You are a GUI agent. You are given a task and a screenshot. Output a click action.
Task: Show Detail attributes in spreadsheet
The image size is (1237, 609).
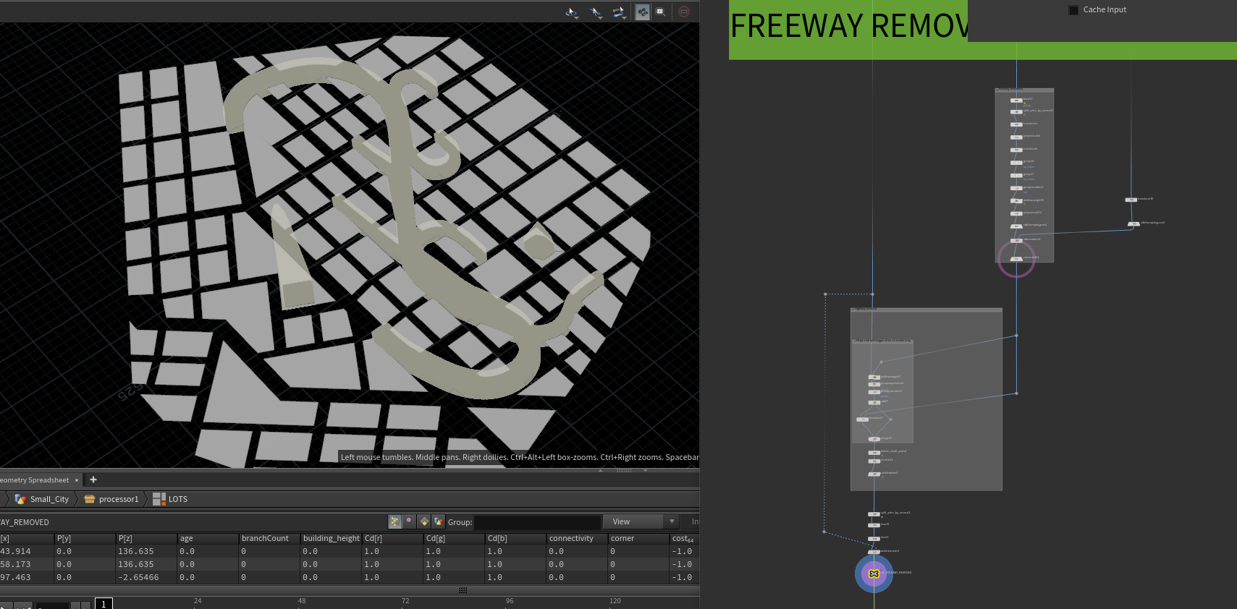(439, 521)
